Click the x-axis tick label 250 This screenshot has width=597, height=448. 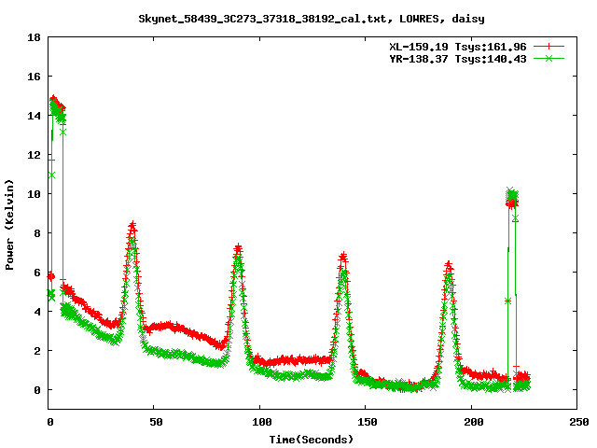[579, 422]
